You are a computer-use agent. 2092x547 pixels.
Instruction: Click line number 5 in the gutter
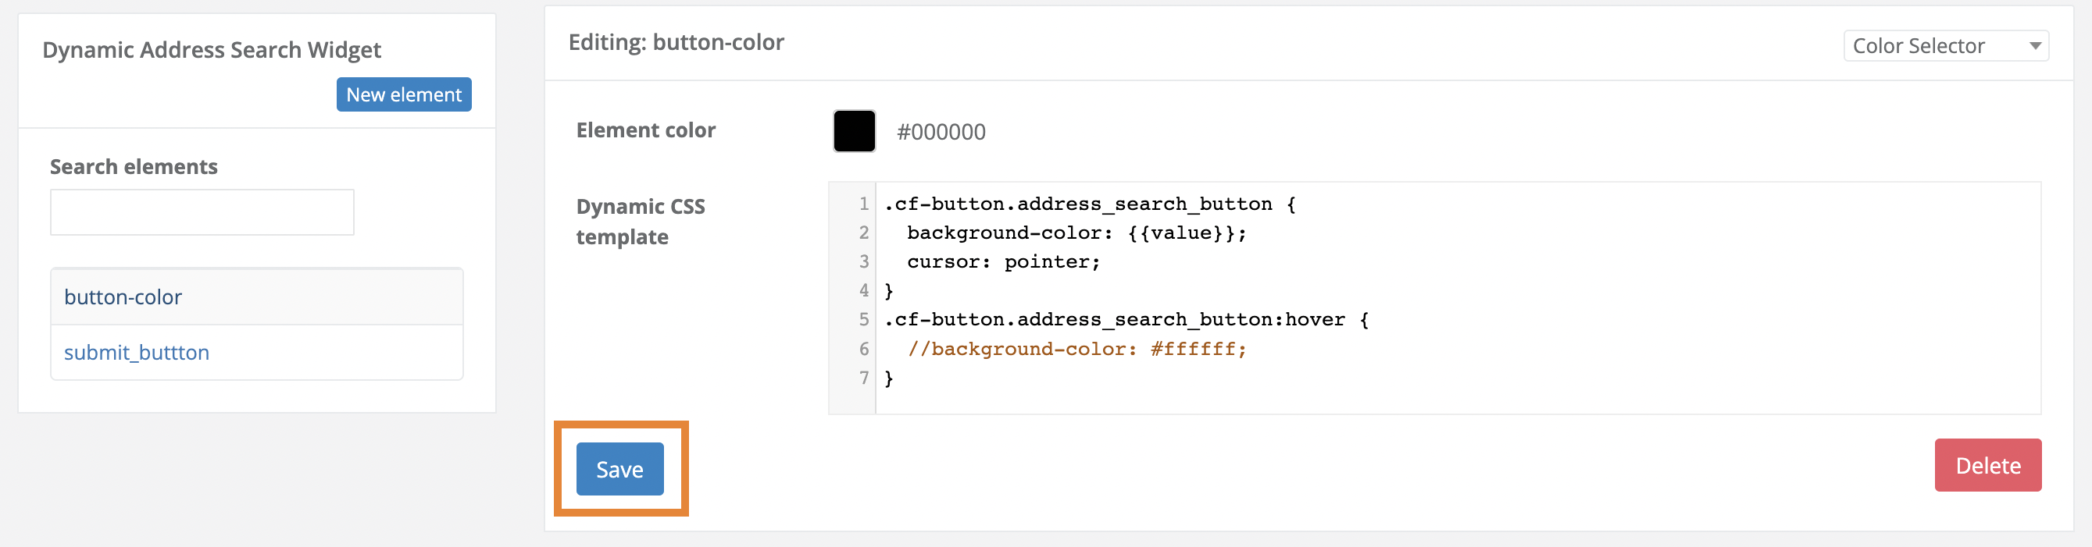(x=863, y=320)
